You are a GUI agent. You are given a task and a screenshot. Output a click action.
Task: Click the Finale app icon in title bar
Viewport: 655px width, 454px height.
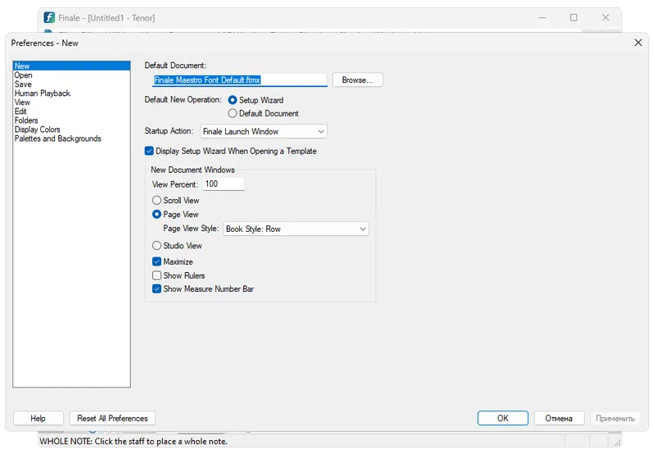49,17
